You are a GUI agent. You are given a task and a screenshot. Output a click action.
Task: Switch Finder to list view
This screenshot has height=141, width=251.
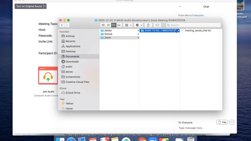(x=108, y=25)
